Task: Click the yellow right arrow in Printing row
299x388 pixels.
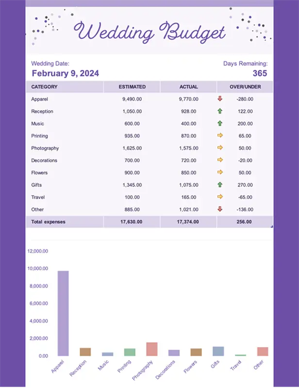Action: click(220, 136)
